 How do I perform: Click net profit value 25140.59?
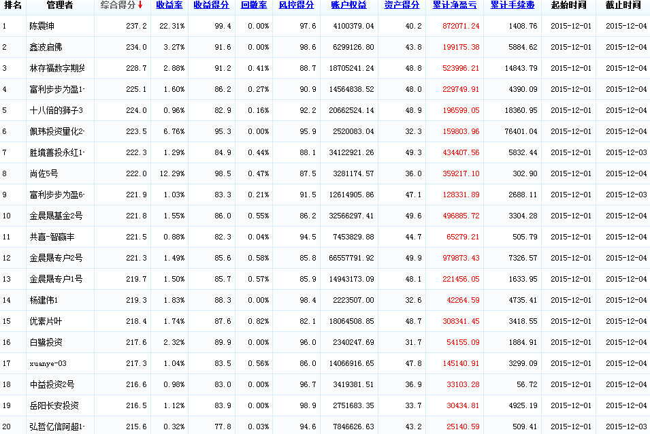click(463, 427)
